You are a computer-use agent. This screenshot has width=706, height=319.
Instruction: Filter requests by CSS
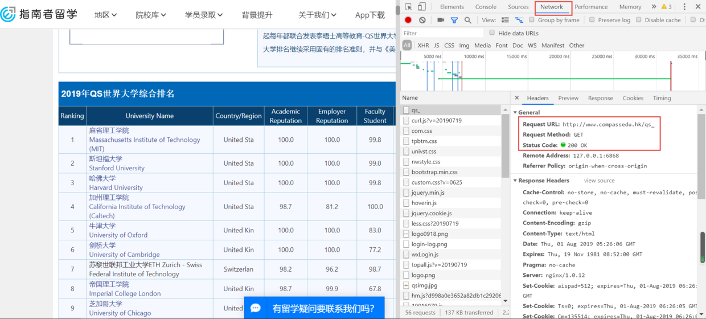point(449,46)
